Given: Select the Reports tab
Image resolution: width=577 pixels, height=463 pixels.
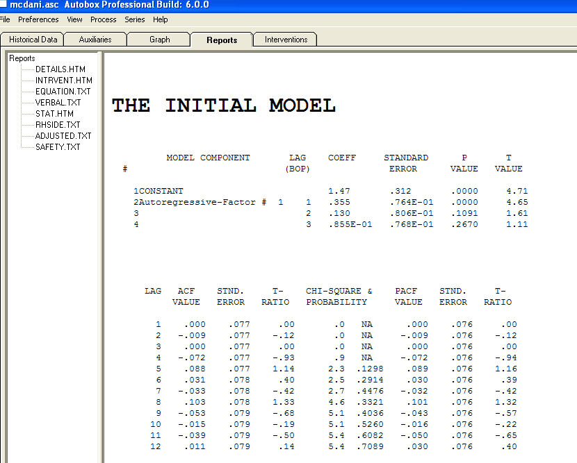Looking at the screenshot, I should 221,40.
